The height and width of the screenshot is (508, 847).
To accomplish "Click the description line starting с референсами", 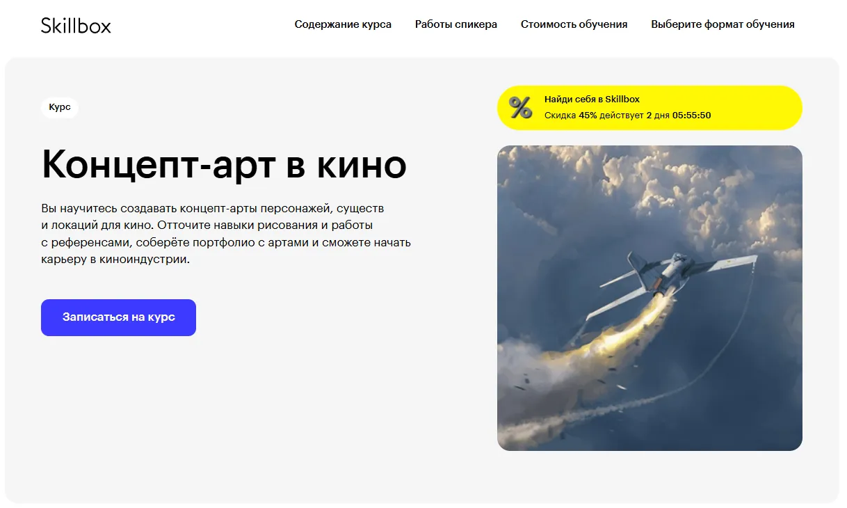I will (226, 242).
